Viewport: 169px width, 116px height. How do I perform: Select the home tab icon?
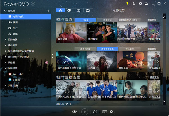tap(61, 10)
